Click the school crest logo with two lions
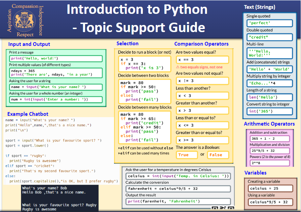 24,21
